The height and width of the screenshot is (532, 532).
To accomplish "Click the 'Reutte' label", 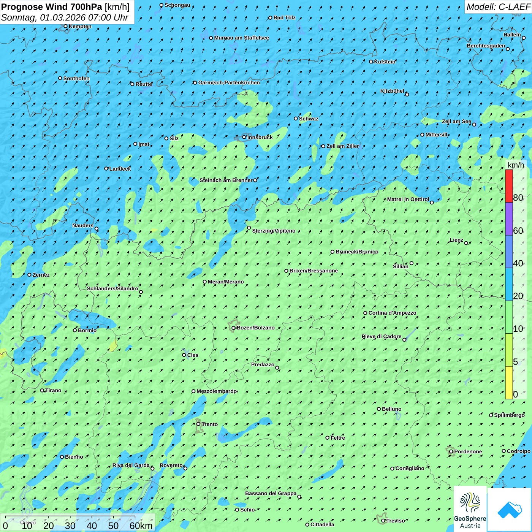I will [144, 84].
